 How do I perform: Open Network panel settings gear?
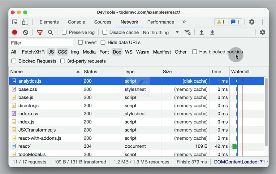262,33
